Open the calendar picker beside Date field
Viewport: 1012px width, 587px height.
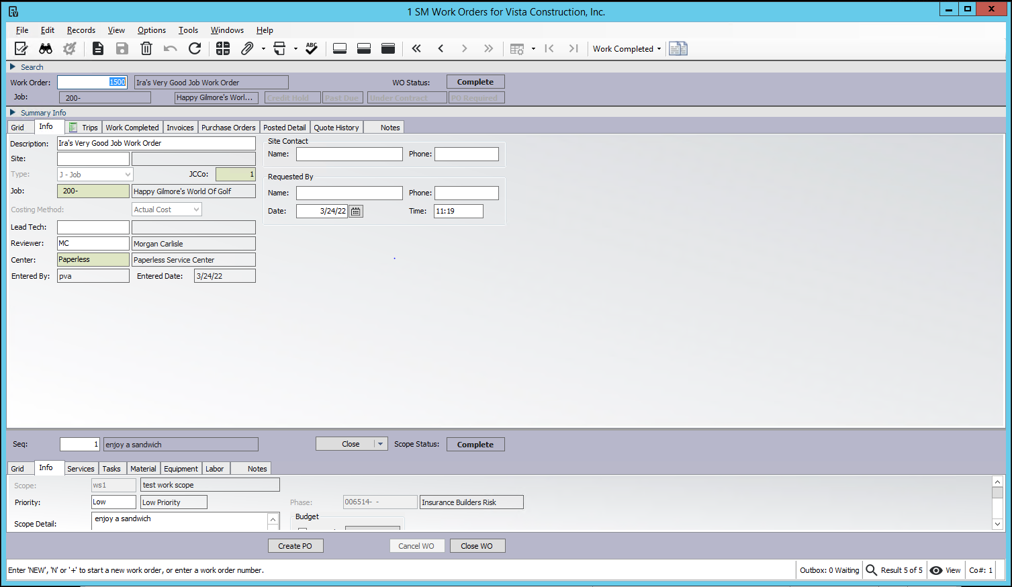point(356,211)
